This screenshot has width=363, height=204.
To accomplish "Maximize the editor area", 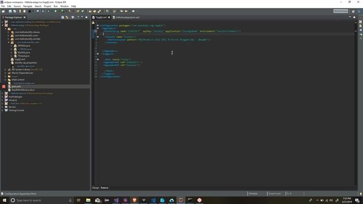I will (354, 18).
